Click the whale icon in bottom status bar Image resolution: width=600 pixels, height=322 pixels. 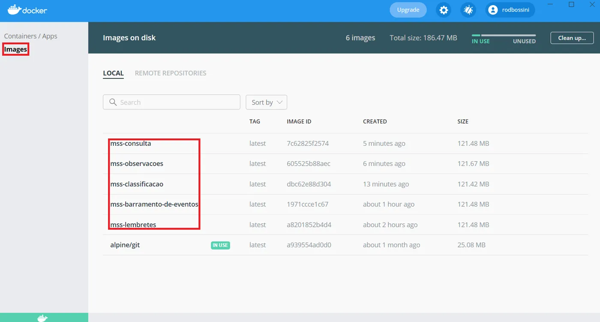pyautogui.click(x=42, y=318)
